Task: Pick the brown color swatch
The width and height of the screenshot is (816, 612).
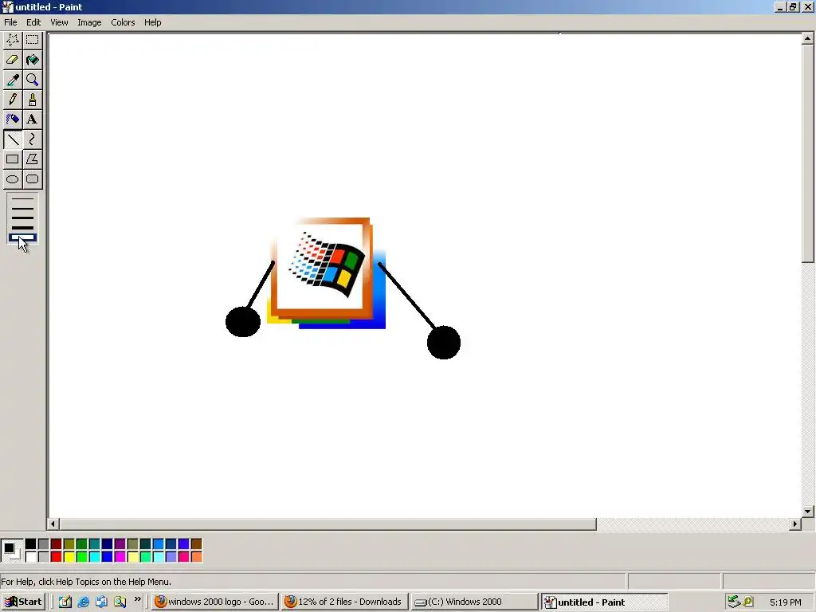Action: click(x=196, y=544)
